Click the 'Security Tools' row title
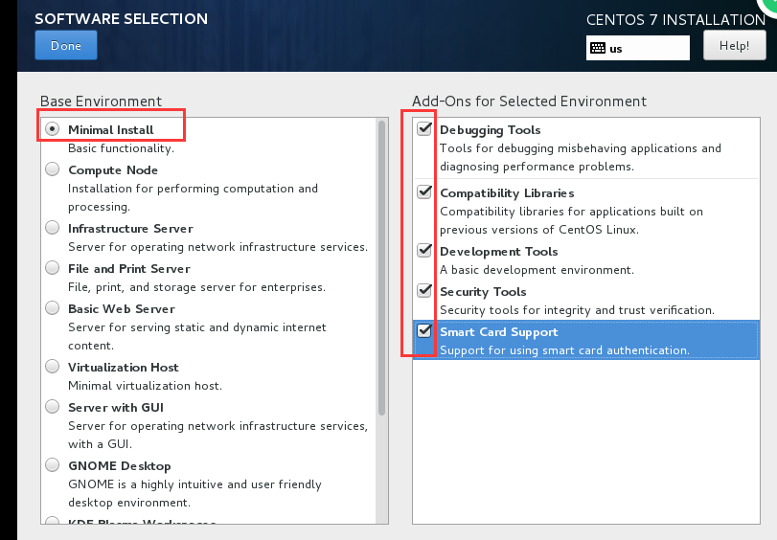 [x=483, y=292]
